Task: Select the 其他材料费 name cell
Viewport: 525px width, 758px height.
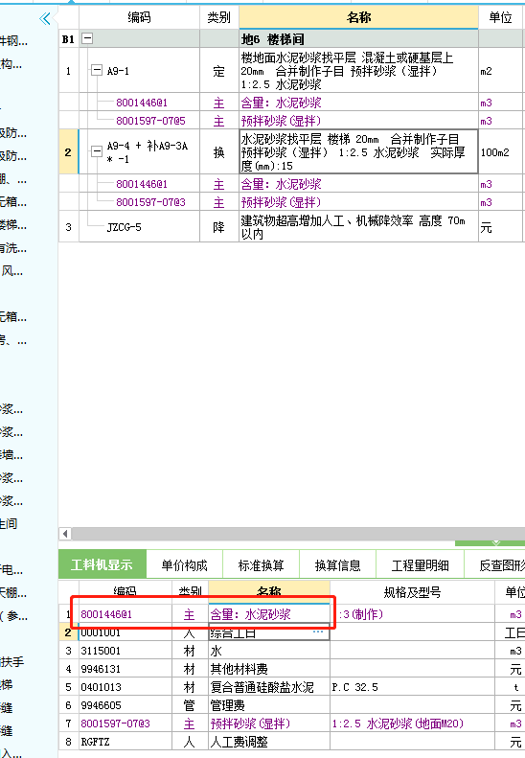Action: (x=269, y=669)
